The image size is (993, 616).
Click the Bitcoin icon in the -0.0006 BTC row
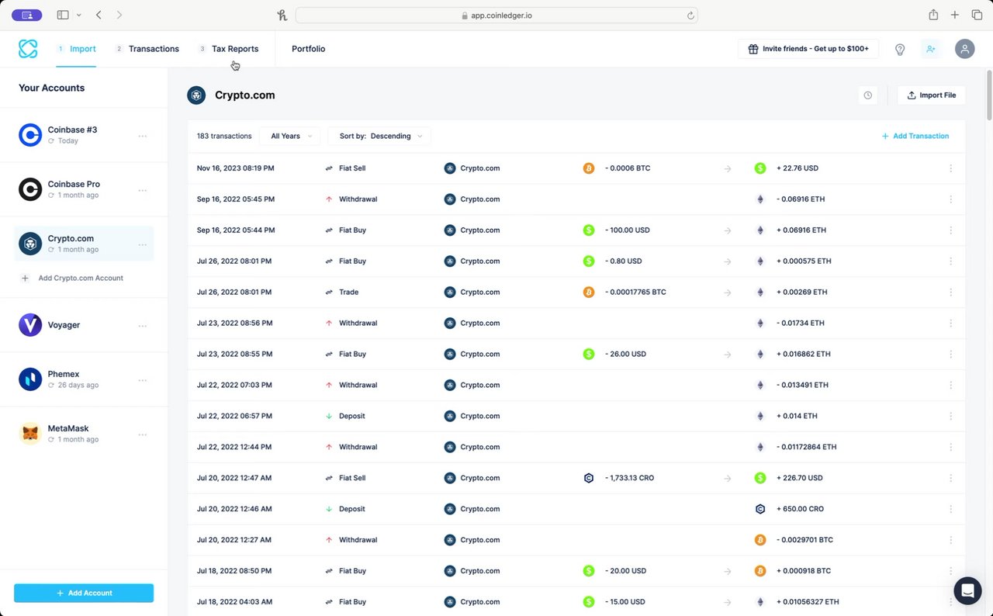[589, 168]
